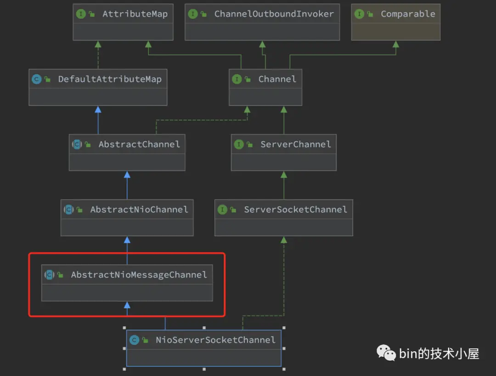The height and width of the screenshot is (376, 496).
Task: Click the green lock icon in AbstractChannel
Action: pos(88,144)
